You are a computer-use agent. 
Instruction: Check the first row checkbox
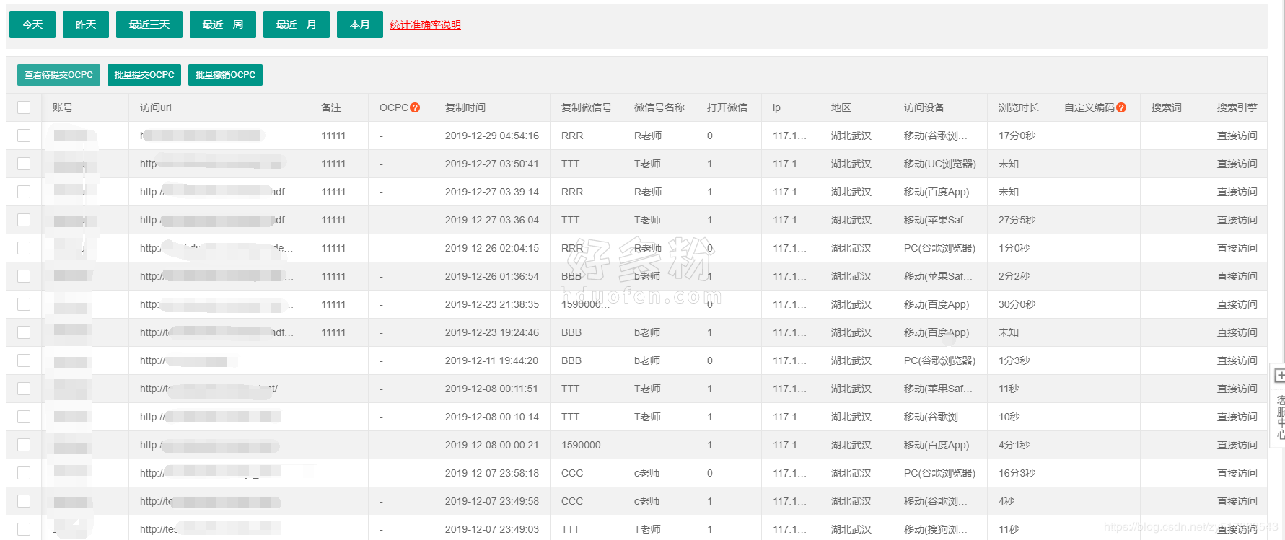[x=24, y=136]
